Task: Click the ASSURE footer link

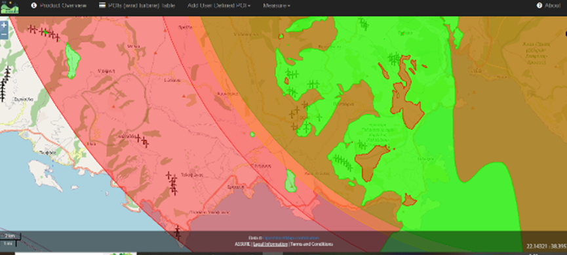Action: [x=243, y=244]
